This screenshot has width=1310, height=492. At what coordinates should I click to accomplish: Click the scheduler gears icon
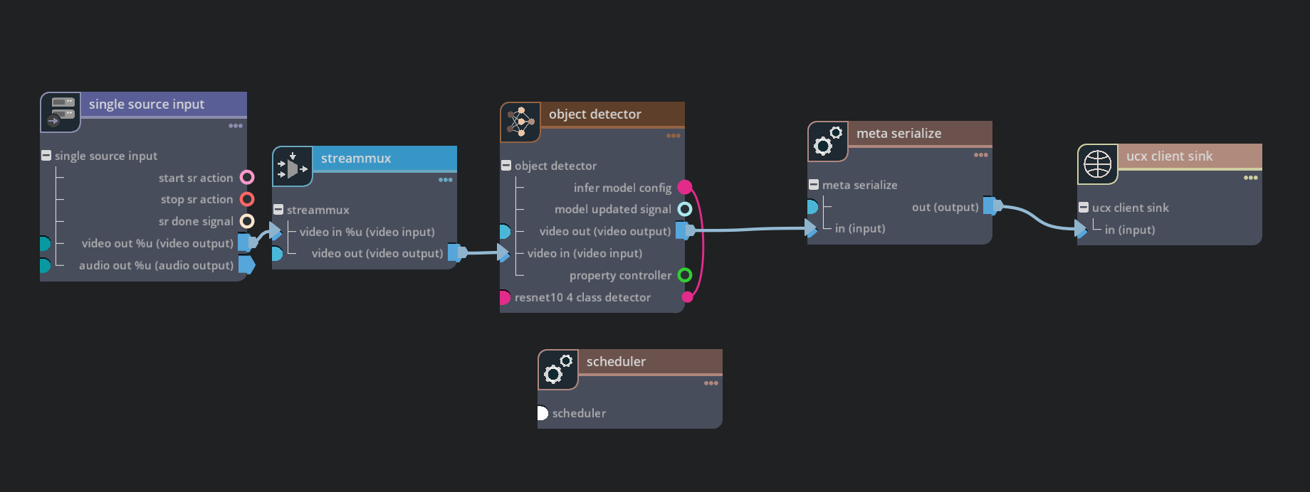coord(558,370)
